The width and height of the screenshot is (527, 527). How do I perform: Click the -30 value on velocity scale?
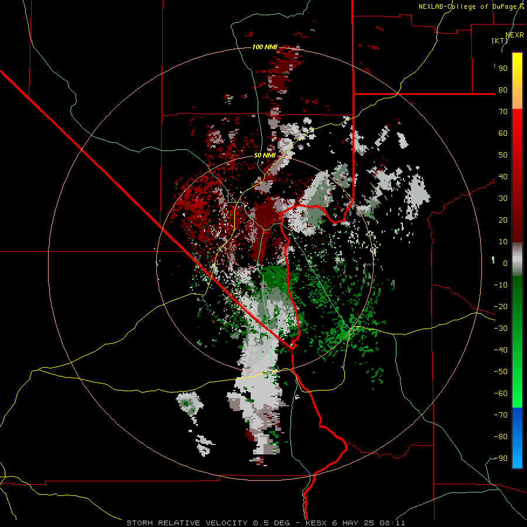click(501, 328)
